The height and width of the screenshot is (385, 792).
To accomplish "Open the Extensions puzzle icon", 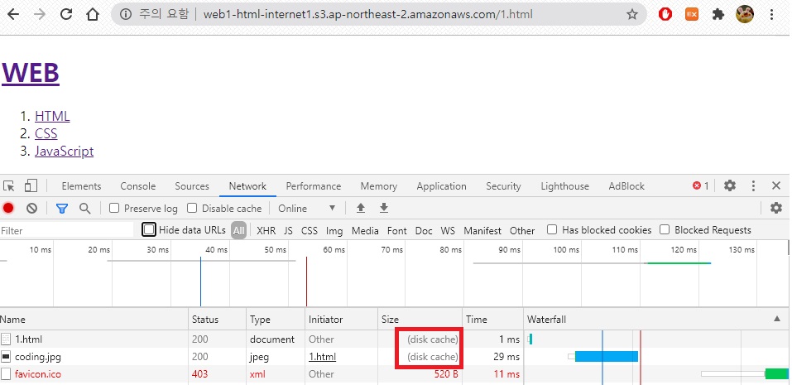I will [x=718, y=14].
